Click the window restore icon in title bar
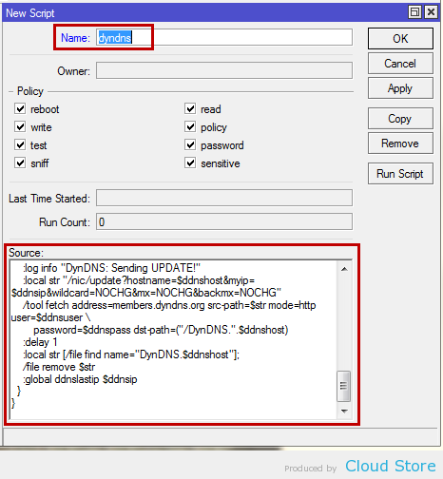Viewport: 443px width, 479px height. tap(414, 12)
